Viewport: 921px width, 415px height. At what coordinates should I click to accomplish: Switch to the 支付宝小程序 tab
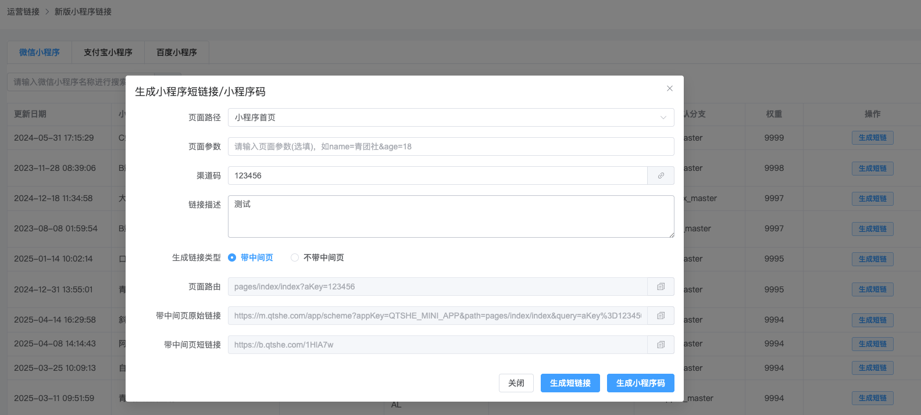pyautogui.click(x=108, y=52)
